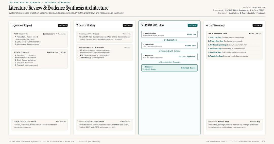Open the highlighted '4. Included' flow step

tap(169, 68)
